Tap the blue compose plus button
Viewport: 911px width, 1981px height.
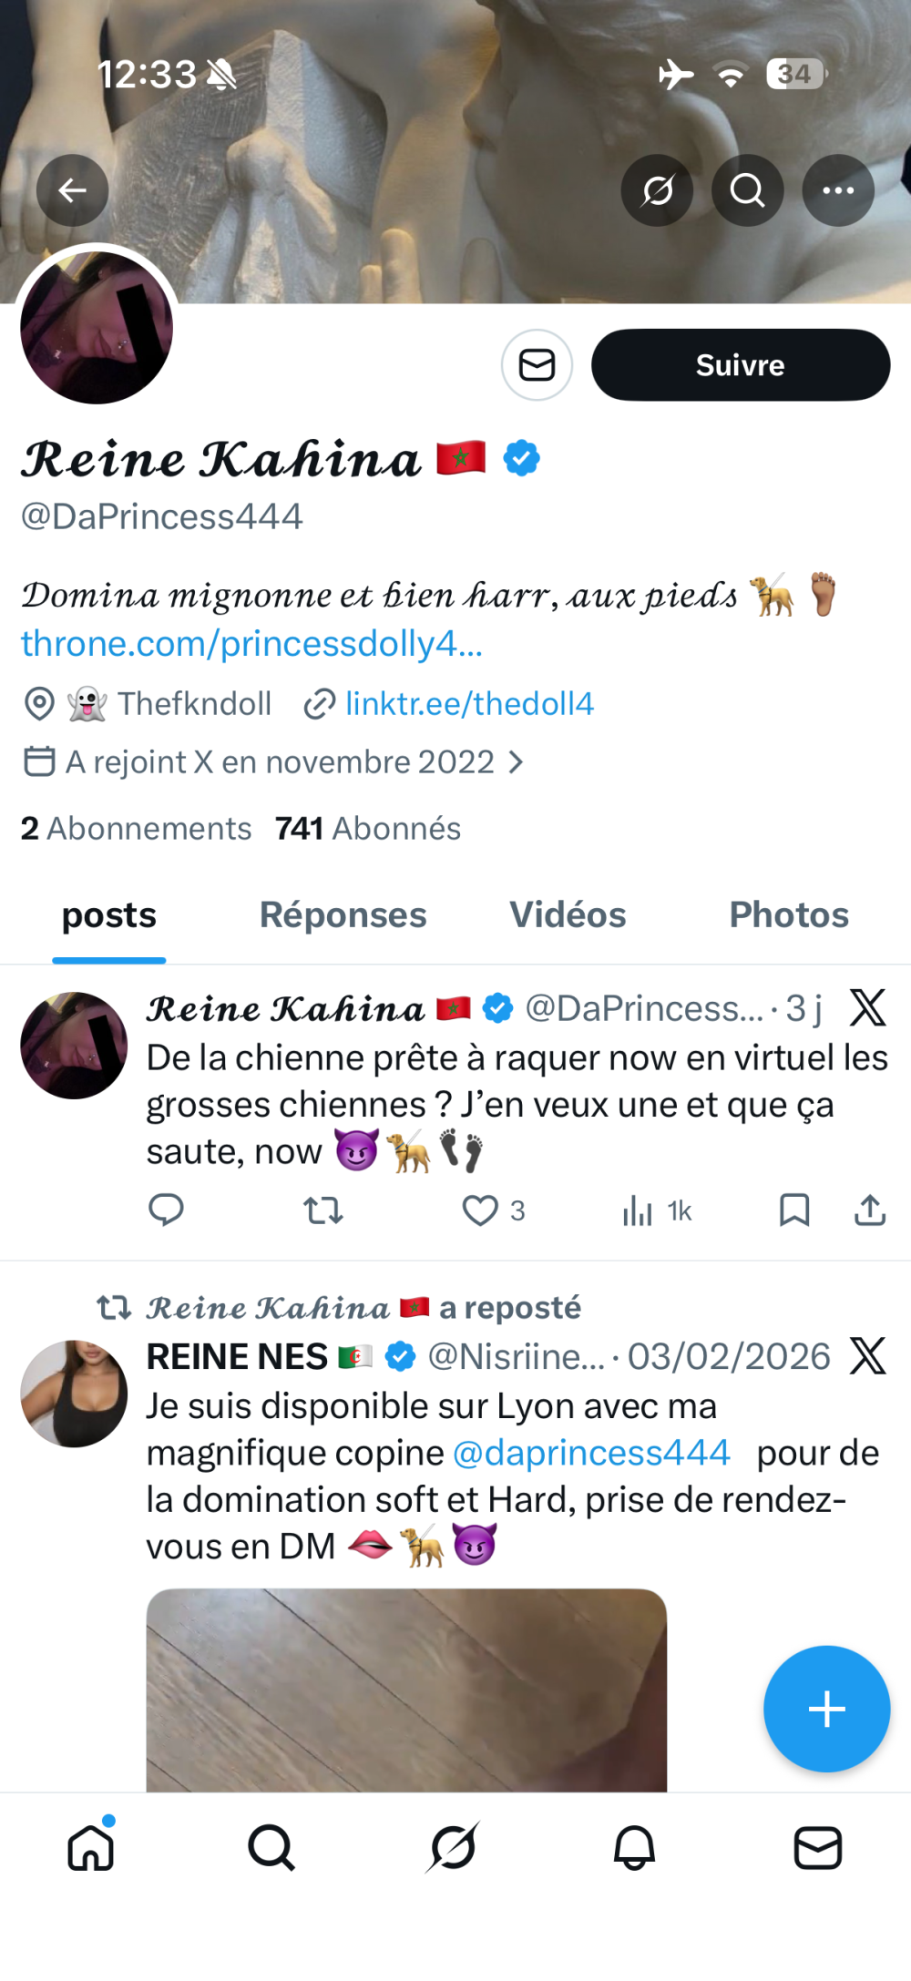(826, 1709)
